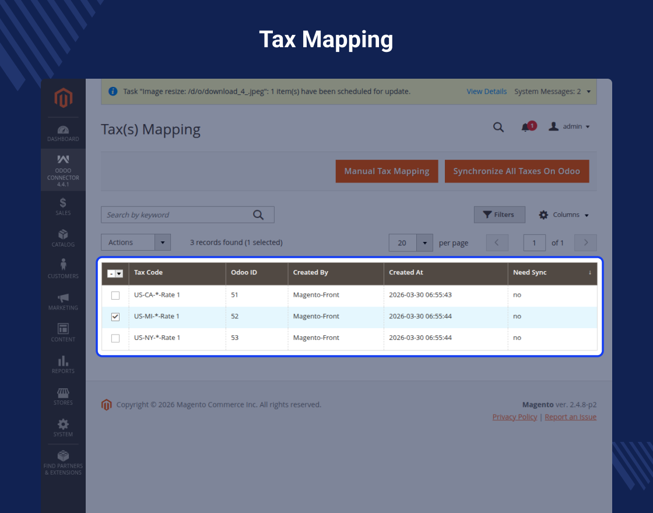Open the Sales sidebar menu
Image resolution: width=653 pixels, height=513 pixels.
click(64, 206)
